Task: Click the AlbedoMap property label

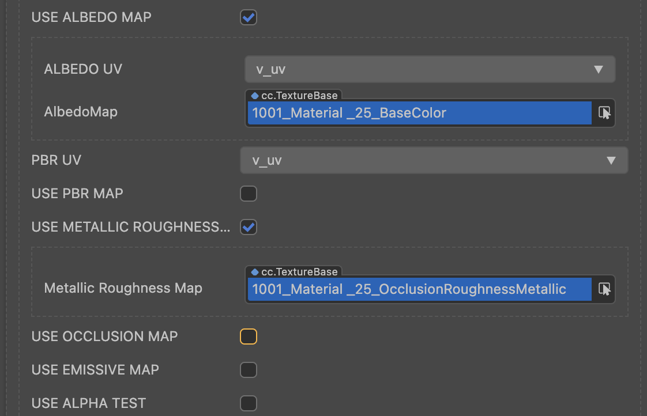Action: (81, 112)
